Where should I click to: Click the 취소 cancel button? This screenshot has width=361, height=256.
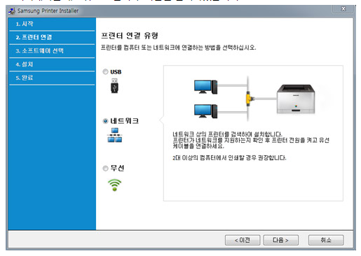tap(326, 240)
